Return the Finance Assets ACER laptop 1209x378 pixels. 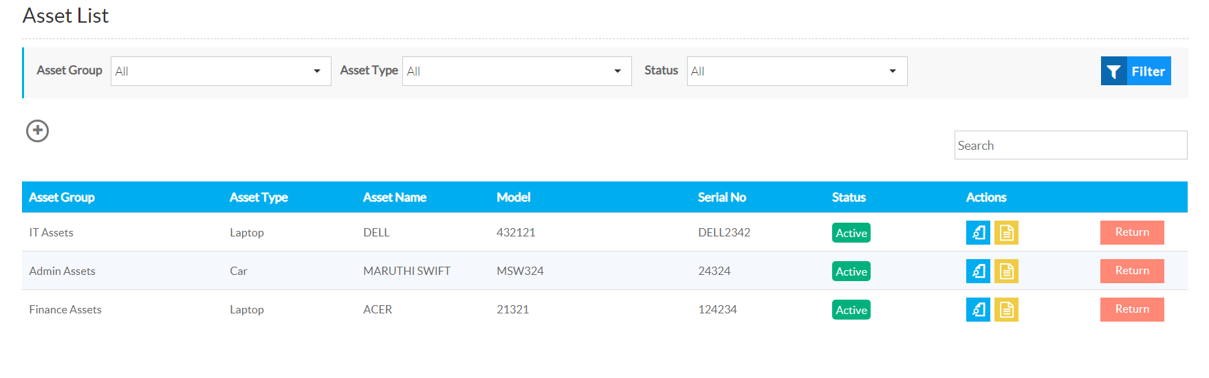[1132, 309]
